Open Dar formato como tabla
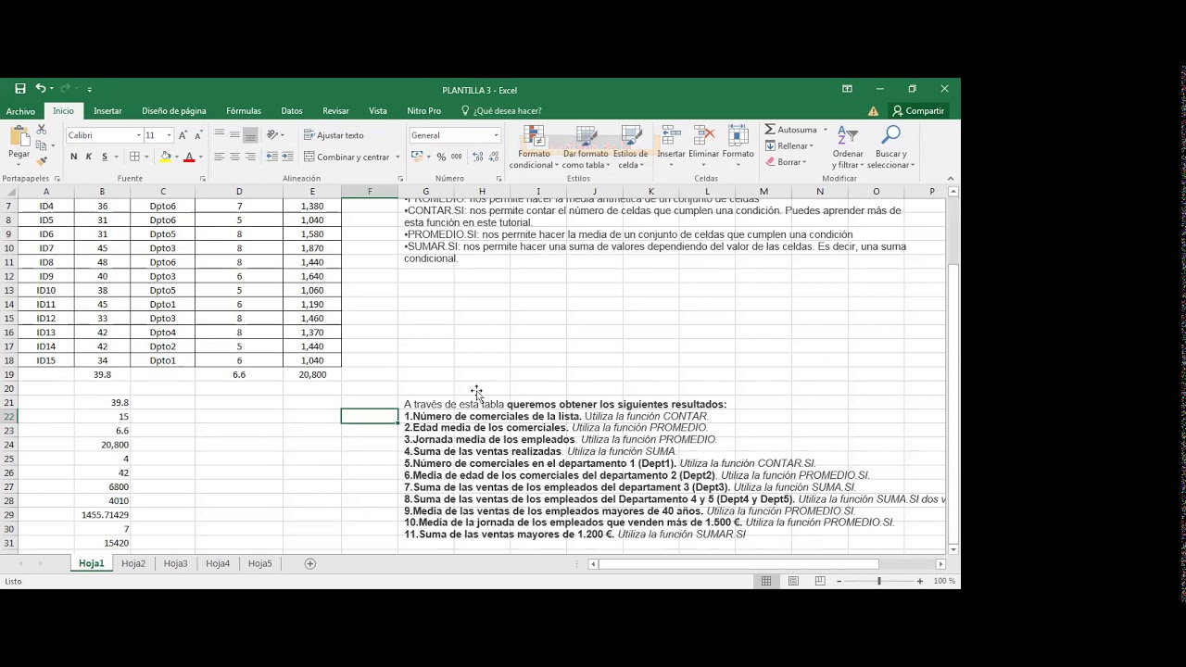 (x=586, y=147)
